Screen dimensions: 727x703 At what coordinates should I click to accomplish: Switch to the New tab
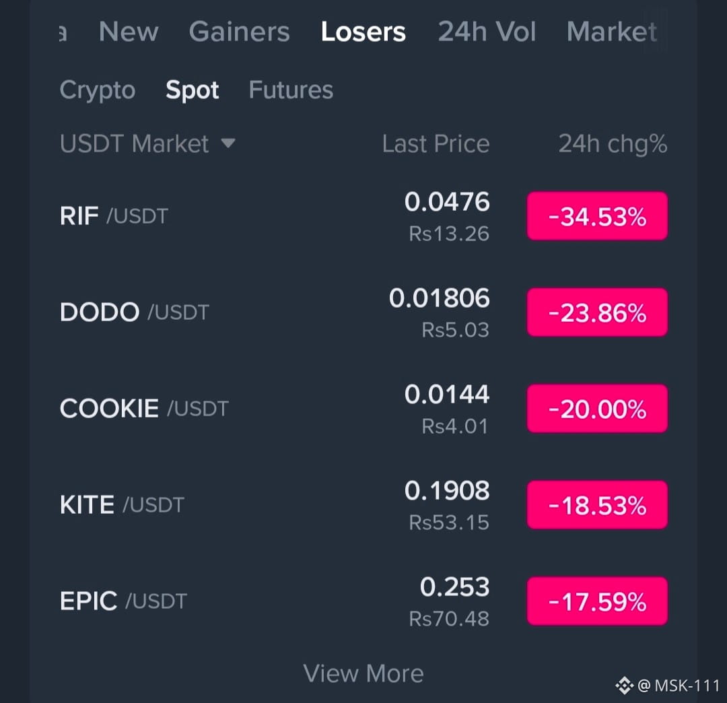point(129,32)
